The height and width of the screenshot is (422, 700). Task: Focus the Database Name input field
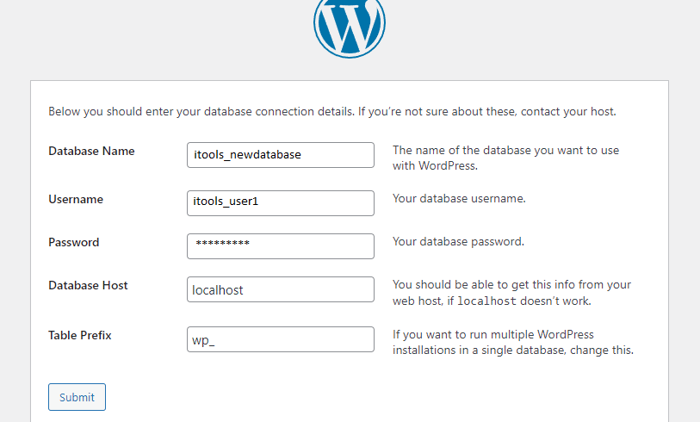click(281, 155)
